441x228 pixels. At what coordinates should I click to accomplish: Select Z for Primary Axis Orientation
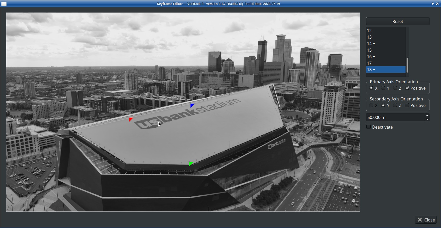(395, 88)
